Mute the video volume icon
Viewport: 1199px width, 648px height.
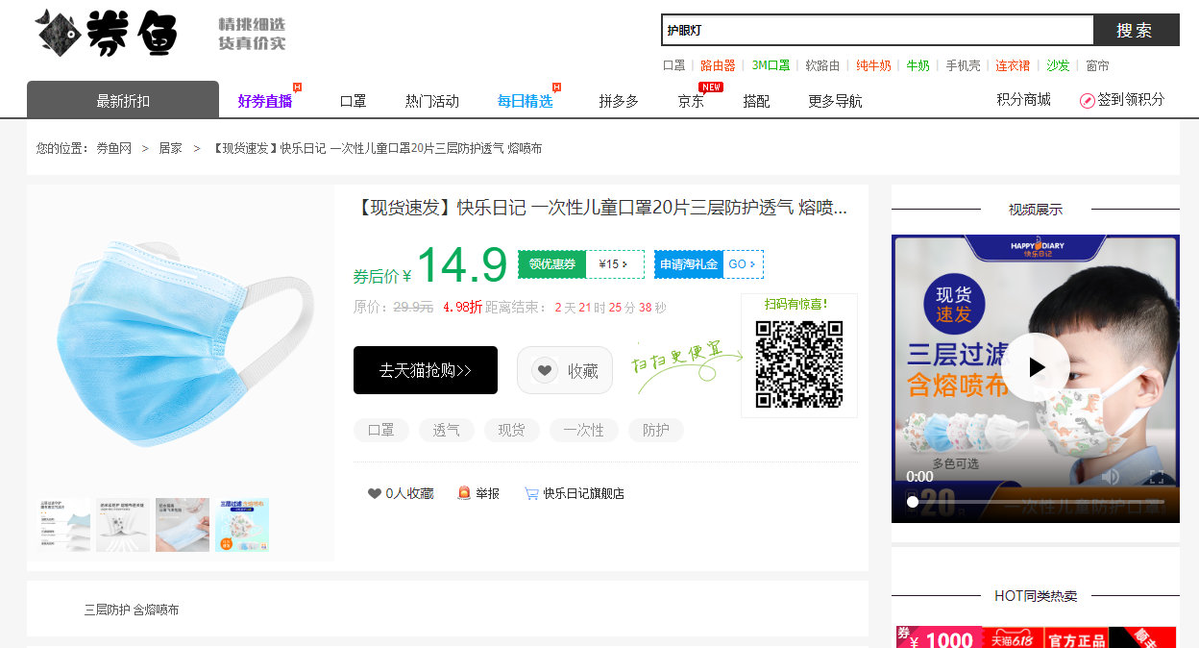1110,476
